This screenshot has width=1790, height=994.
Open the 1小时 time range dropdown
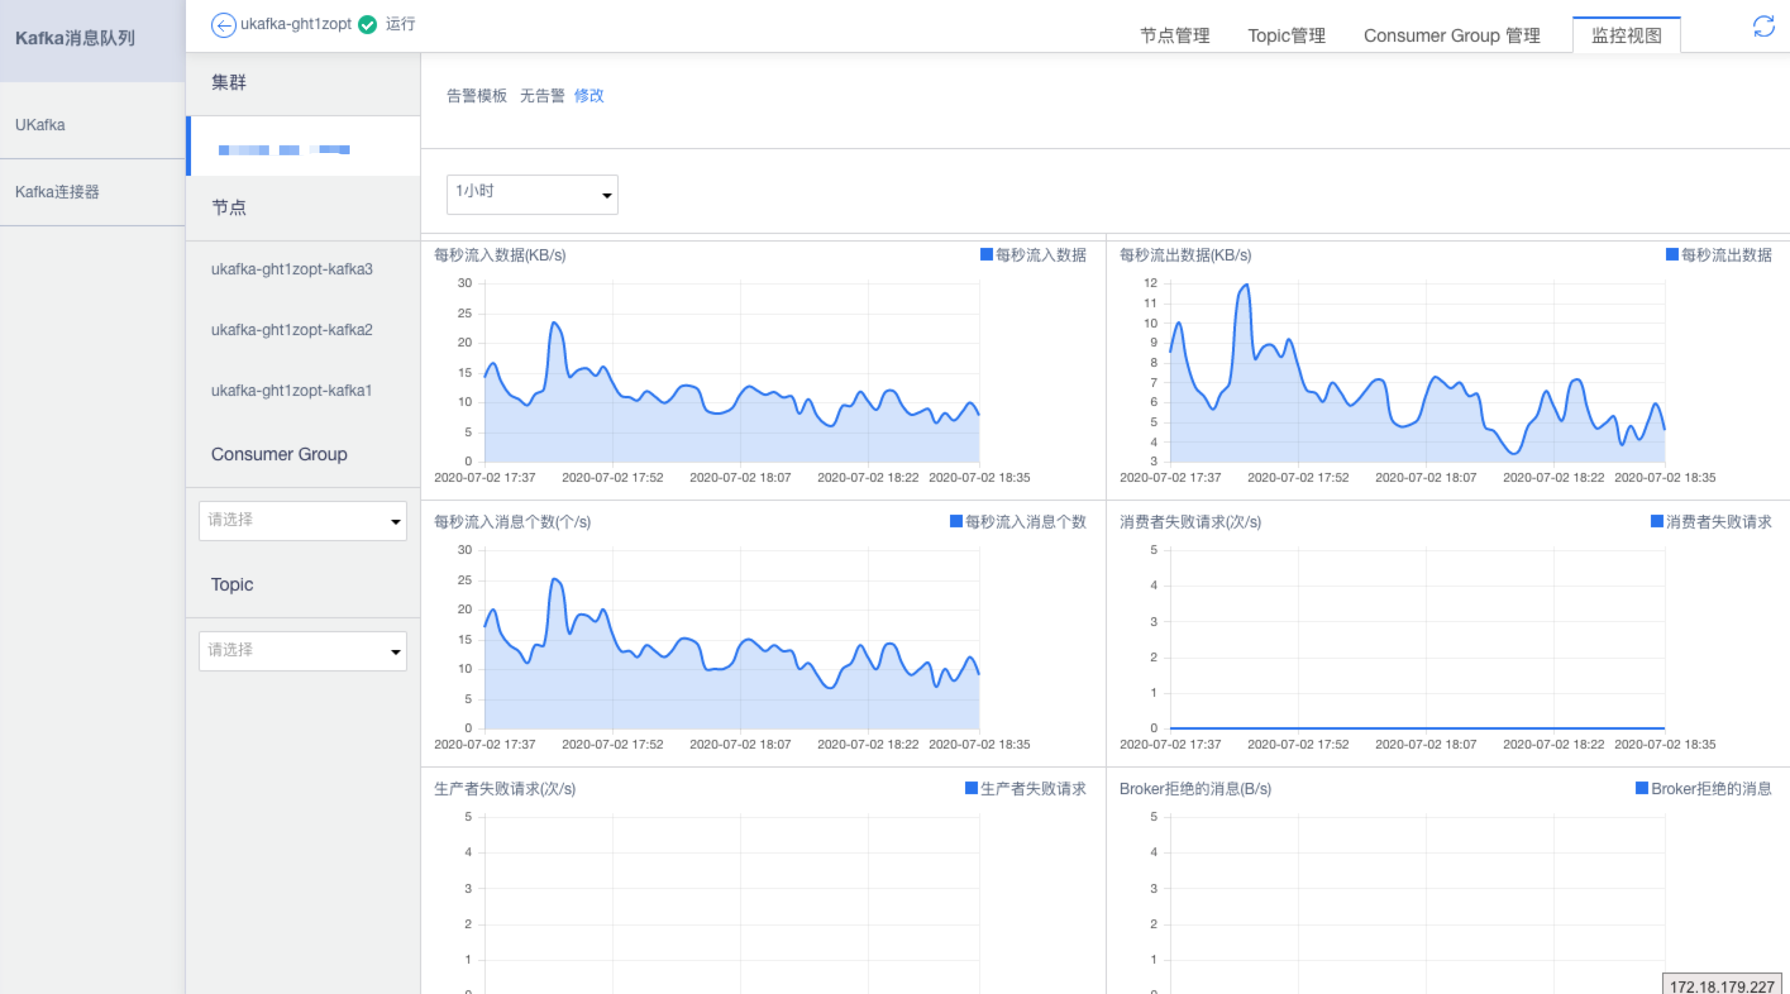[x=533, y=195]
